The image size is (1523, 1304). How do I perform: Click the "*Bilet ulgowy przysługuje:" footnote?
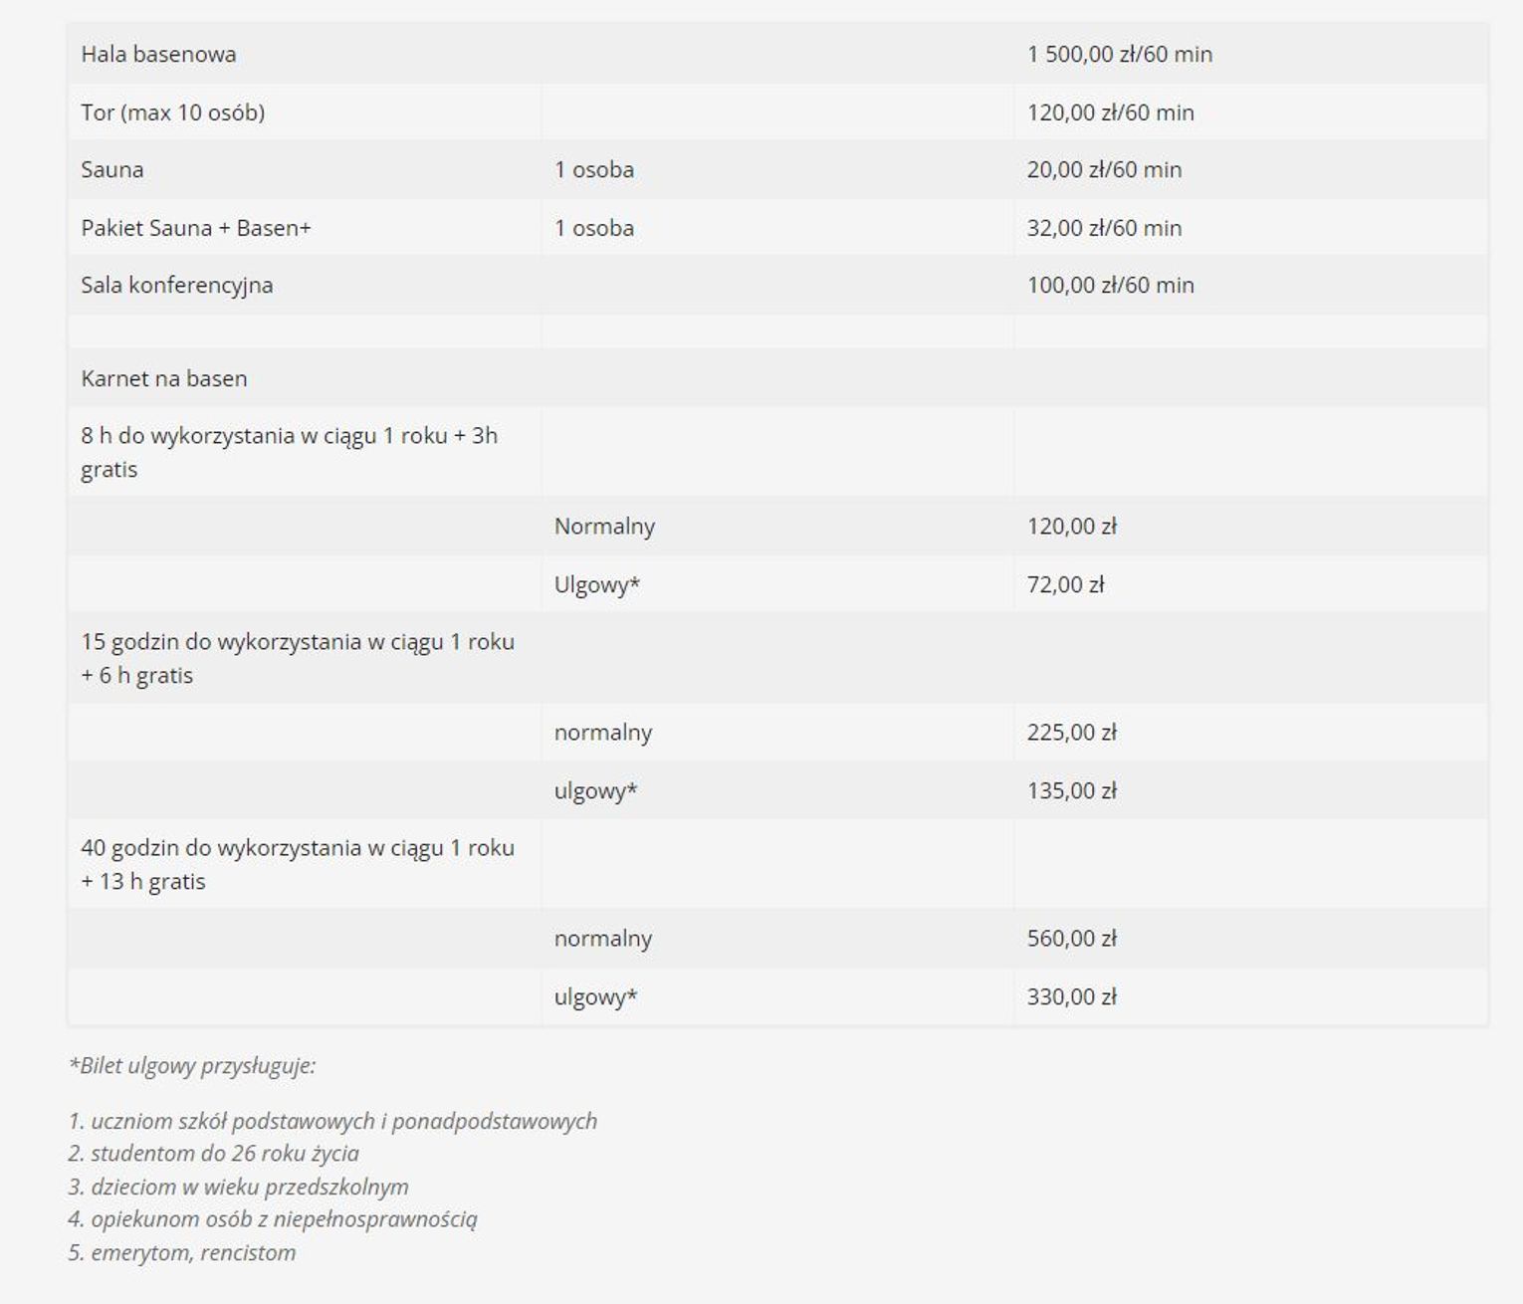(x=191, y=1066)
